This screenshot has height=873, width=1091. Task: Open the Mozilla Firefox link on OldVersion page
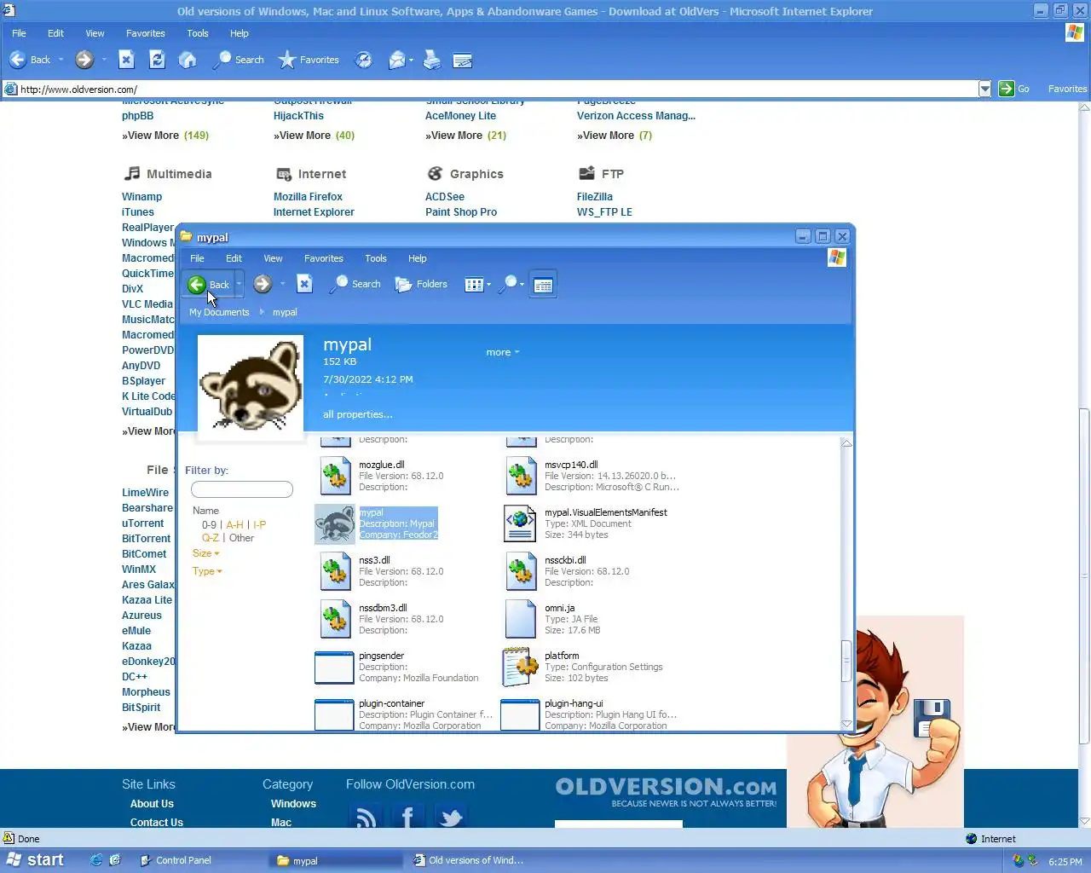(x=308, y=196)
